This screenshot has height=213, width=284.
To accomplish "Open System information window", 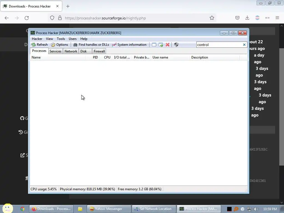I will [129, 45].
